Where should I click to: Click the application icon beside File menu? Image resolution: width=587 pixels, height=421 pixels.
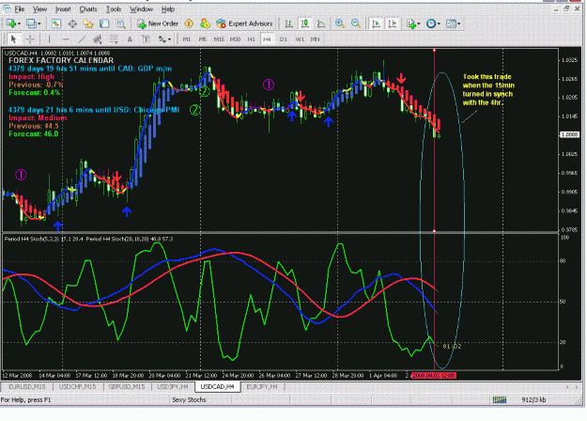[7, 8]
